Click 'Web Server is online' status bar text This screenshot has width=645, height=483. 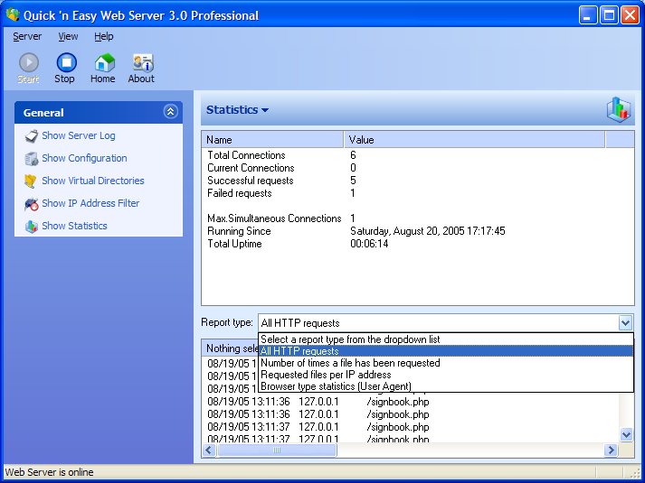50,472
